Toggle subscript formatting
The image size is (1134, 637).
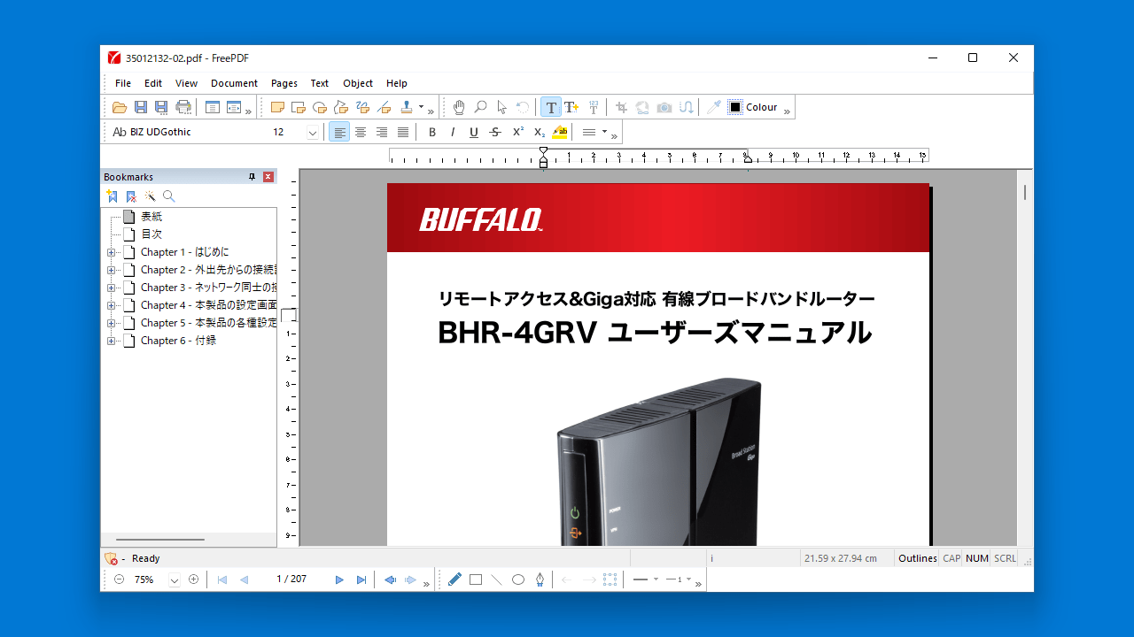click(x=539, y=132)
